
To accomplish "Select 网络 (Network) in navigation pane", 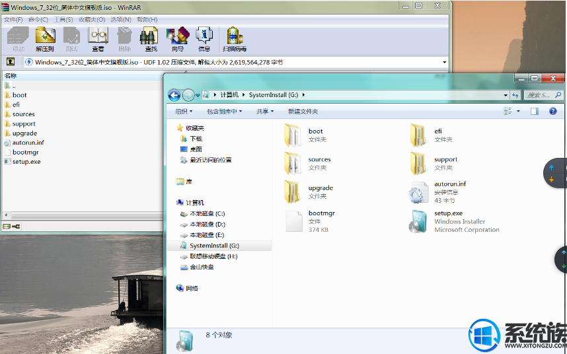I will tap(187, 288).
